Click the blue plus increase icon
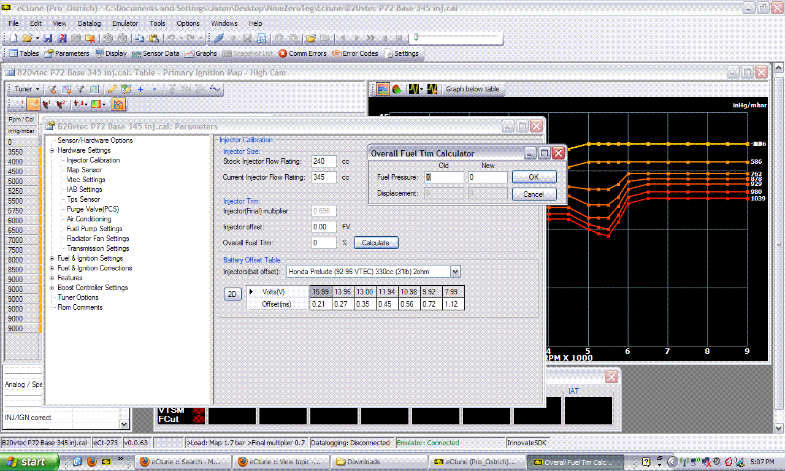The image size is (785, 471). [140, 89]
